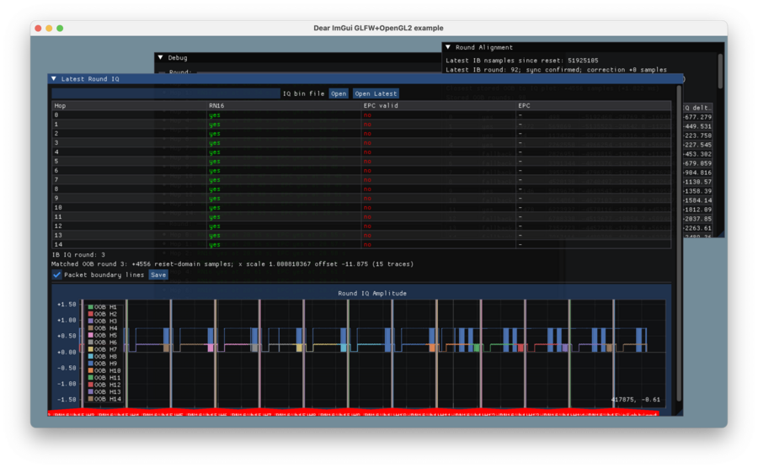The image size is (758, 468).
Task: Click IQ delt column header in Round Alignment
Action: click(697, 108)
